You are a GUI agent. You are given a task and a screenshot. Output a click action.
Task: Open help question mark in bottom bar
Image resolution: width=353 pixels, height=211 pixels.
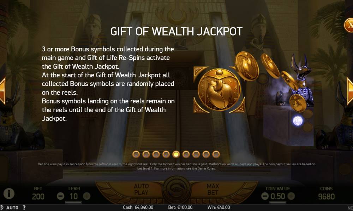point(24,207)
